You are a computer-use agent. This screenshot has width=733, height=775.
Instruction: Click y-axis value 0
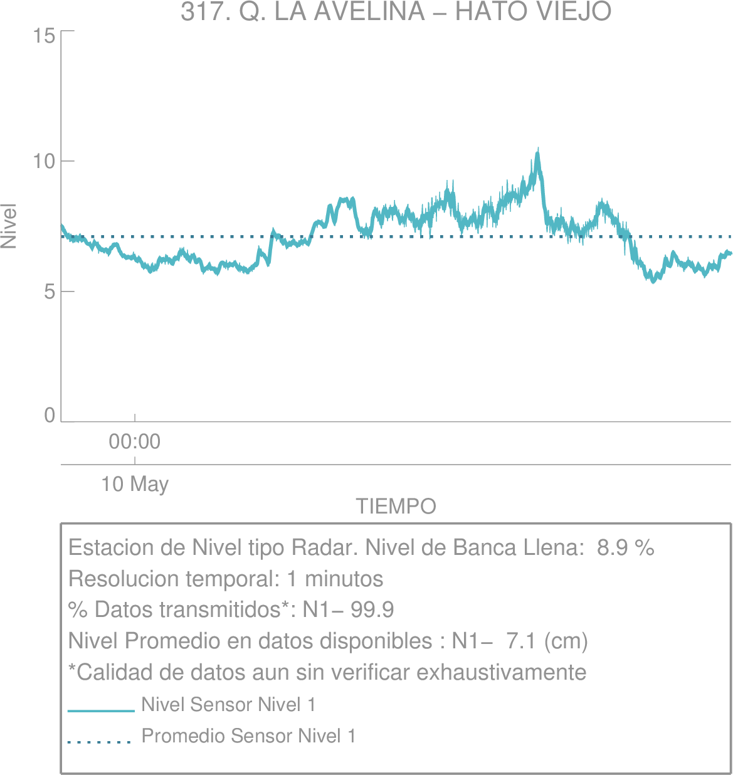point(50,416)
